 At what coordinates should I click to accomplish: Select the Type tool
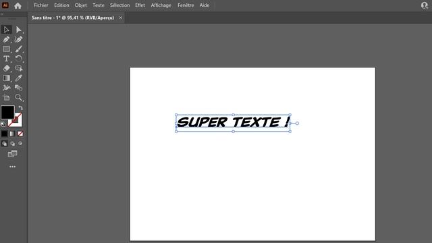(6, 59)
